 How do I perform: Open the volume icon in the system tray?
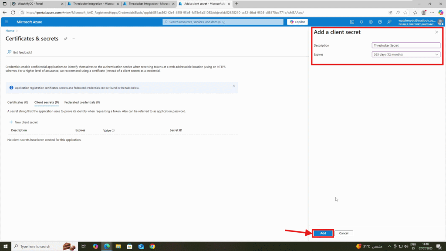click(406, 247)
